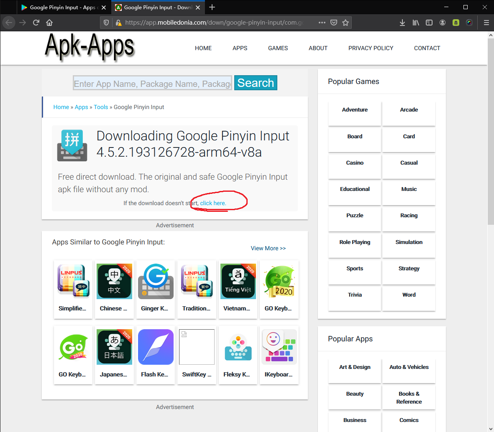Click the browser forward arrow
Viewport: 494px width, 432px height.
pos(22,23)
